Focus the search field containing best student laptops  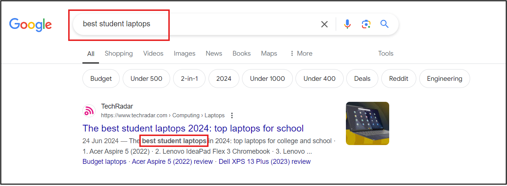(235, 24)
